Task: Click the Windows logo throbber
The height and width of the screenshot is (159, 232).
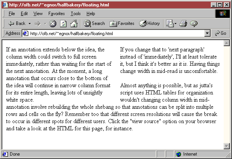Action: click(223, 14)
